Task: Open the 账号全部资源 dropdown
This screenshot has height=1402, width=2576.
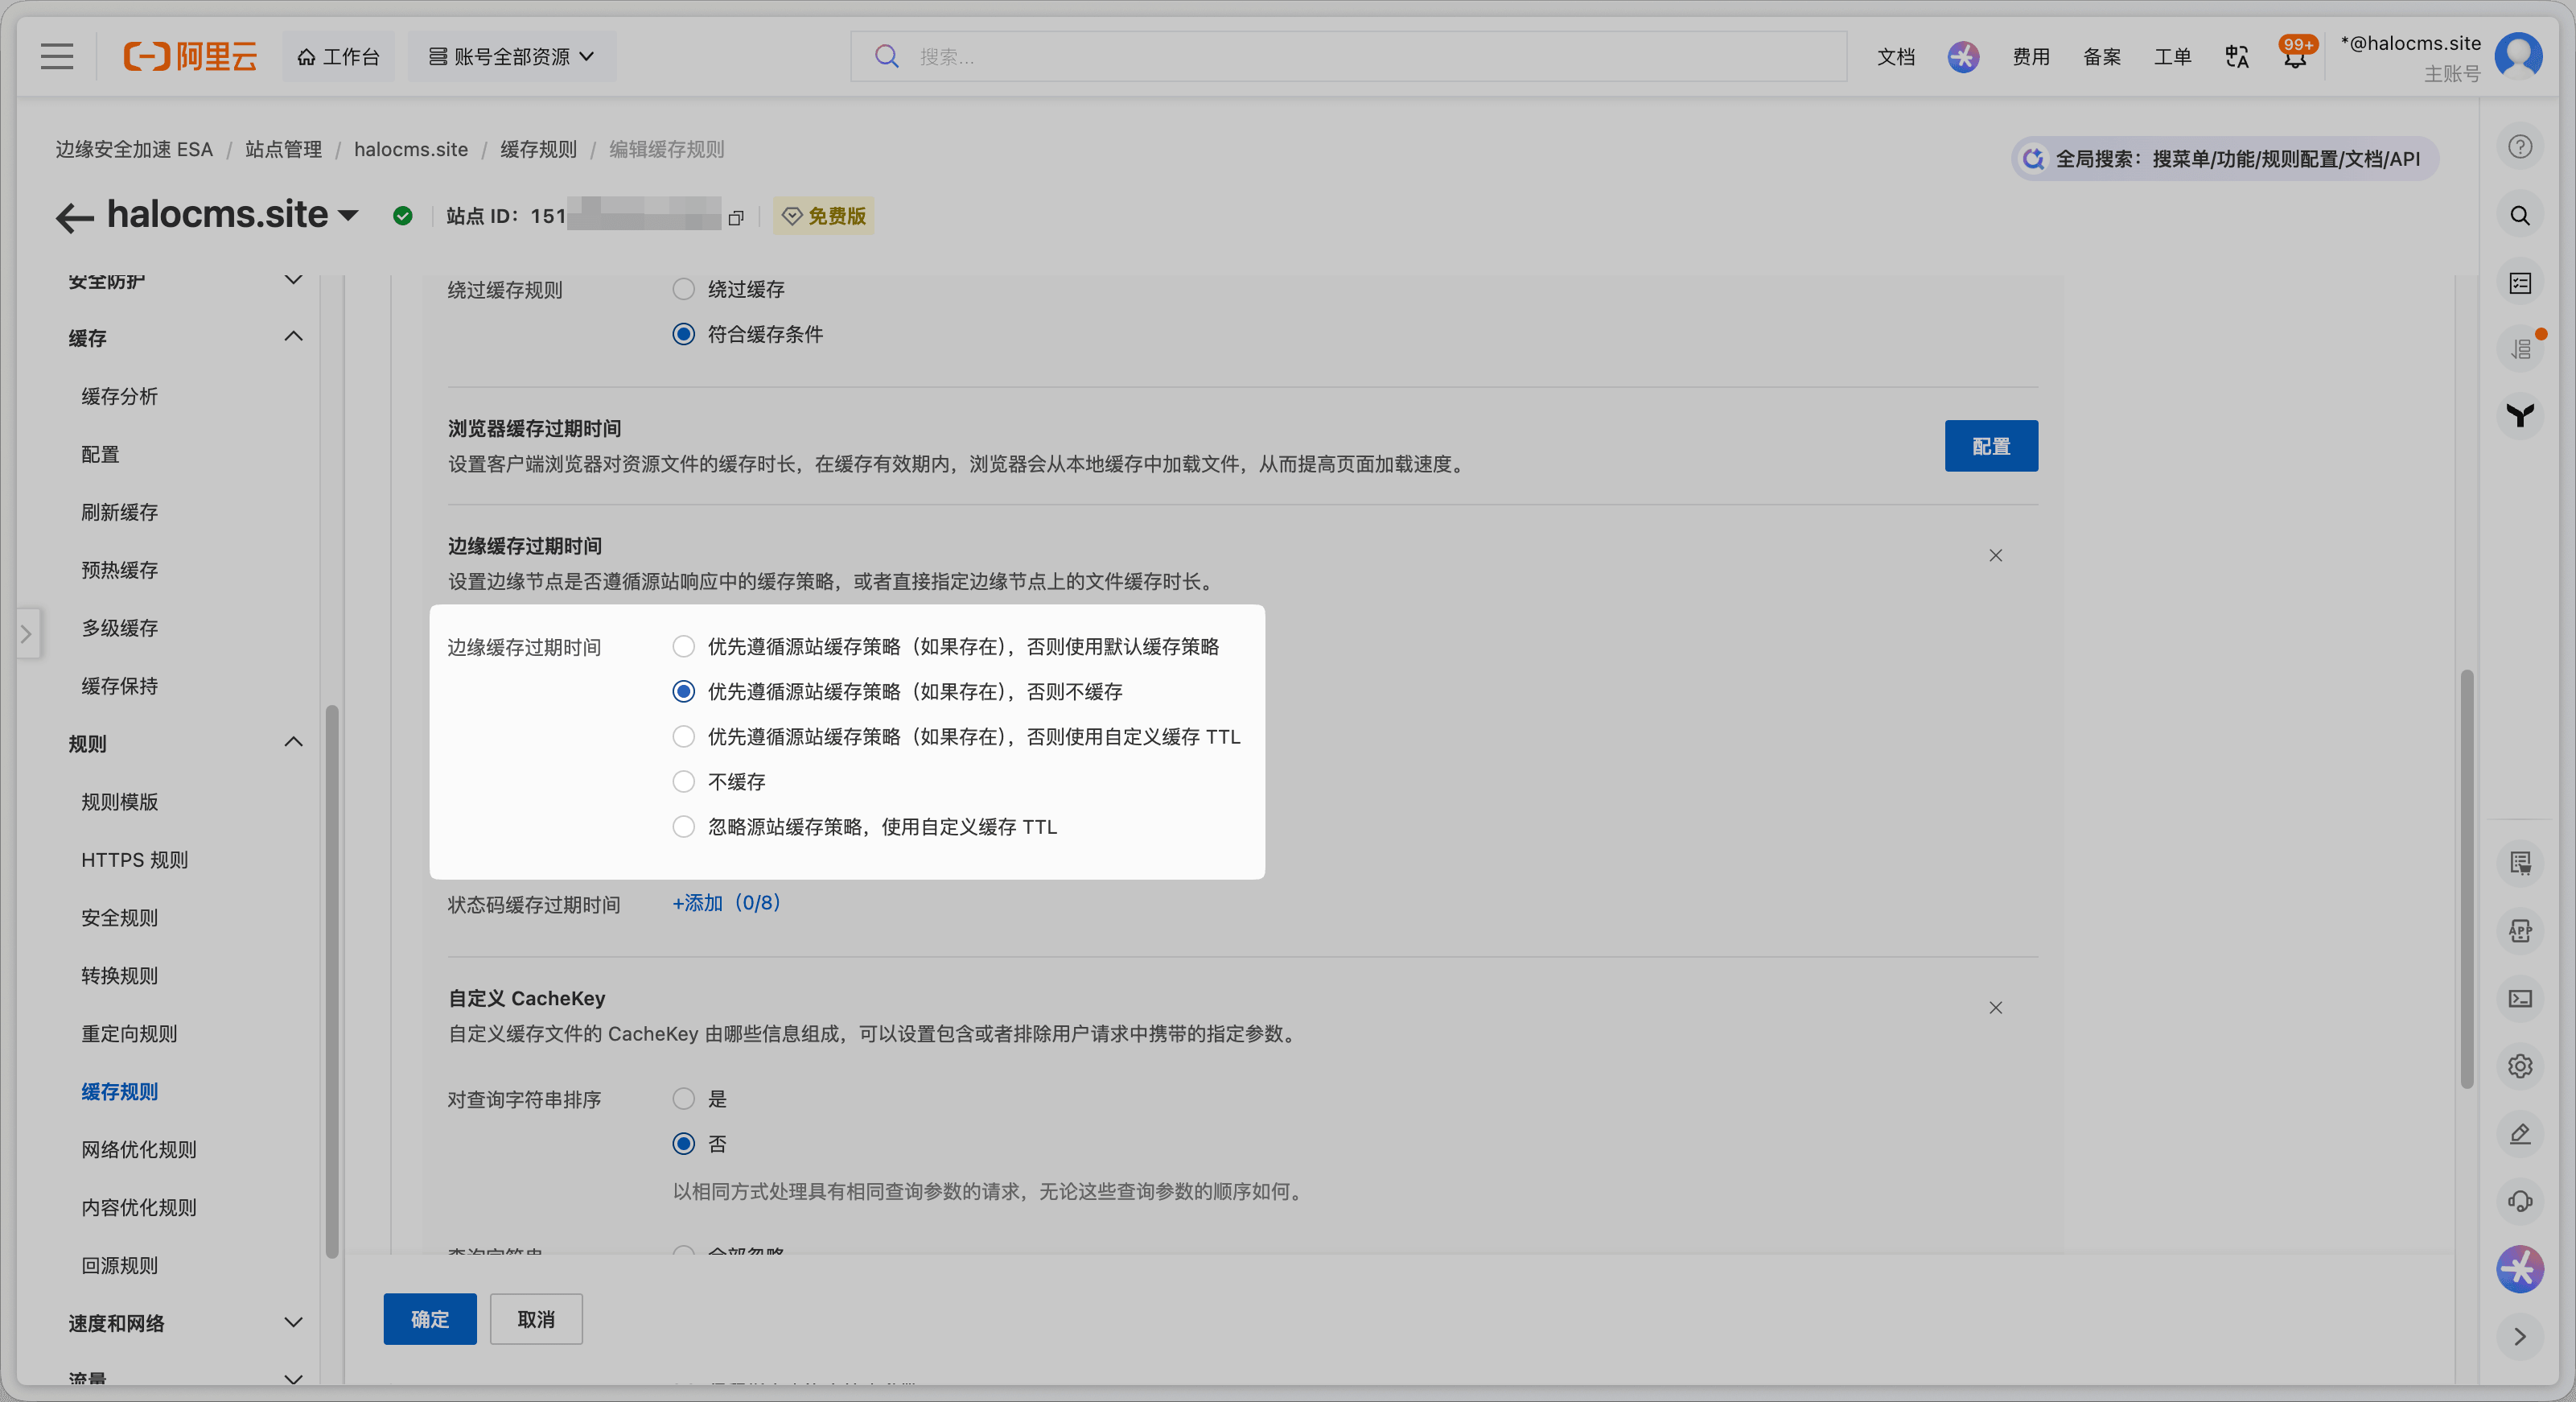Action: click(511, 56)
